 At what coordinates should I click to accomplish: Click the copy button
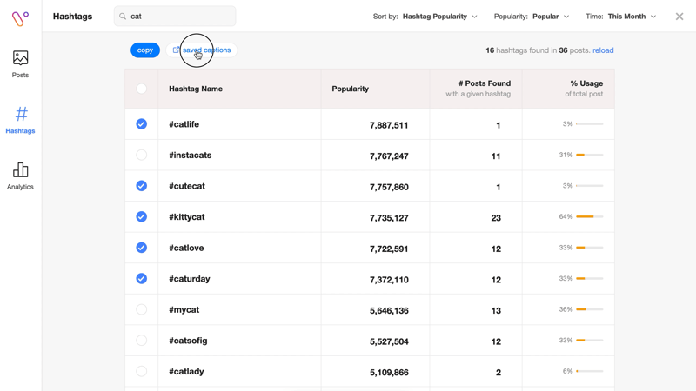tap(145, 50)
